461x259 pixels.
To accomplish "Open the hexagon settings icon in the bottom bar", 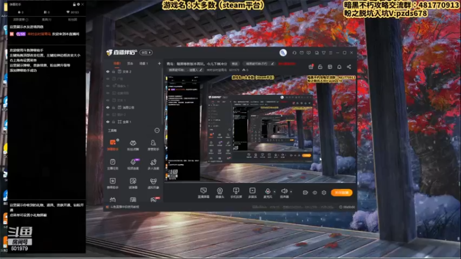I will (324, 193).
